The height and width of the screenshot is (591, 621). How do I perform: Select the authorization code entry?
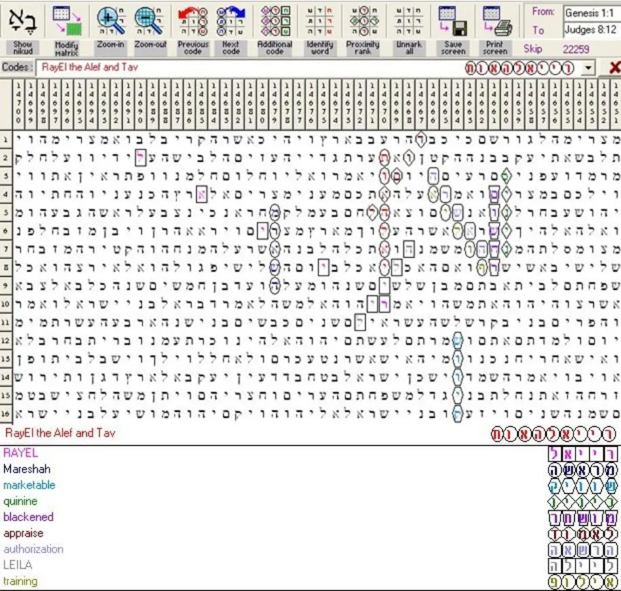(x=33, y=549)
